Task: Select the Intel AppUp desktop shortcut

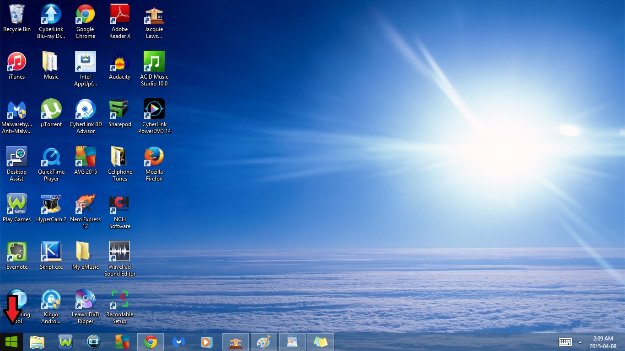Action: (86, 69)
